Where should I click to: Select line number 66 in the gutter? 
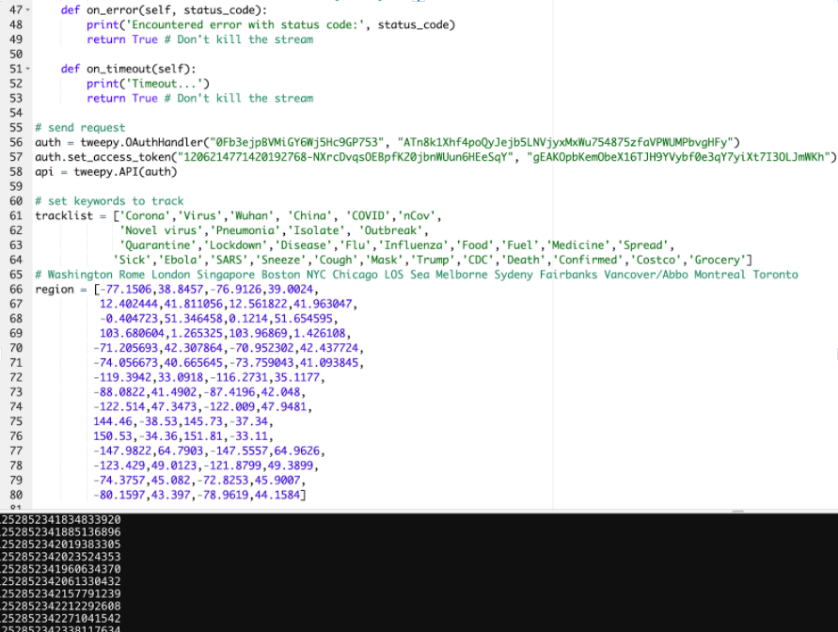(x=15, y=289)
